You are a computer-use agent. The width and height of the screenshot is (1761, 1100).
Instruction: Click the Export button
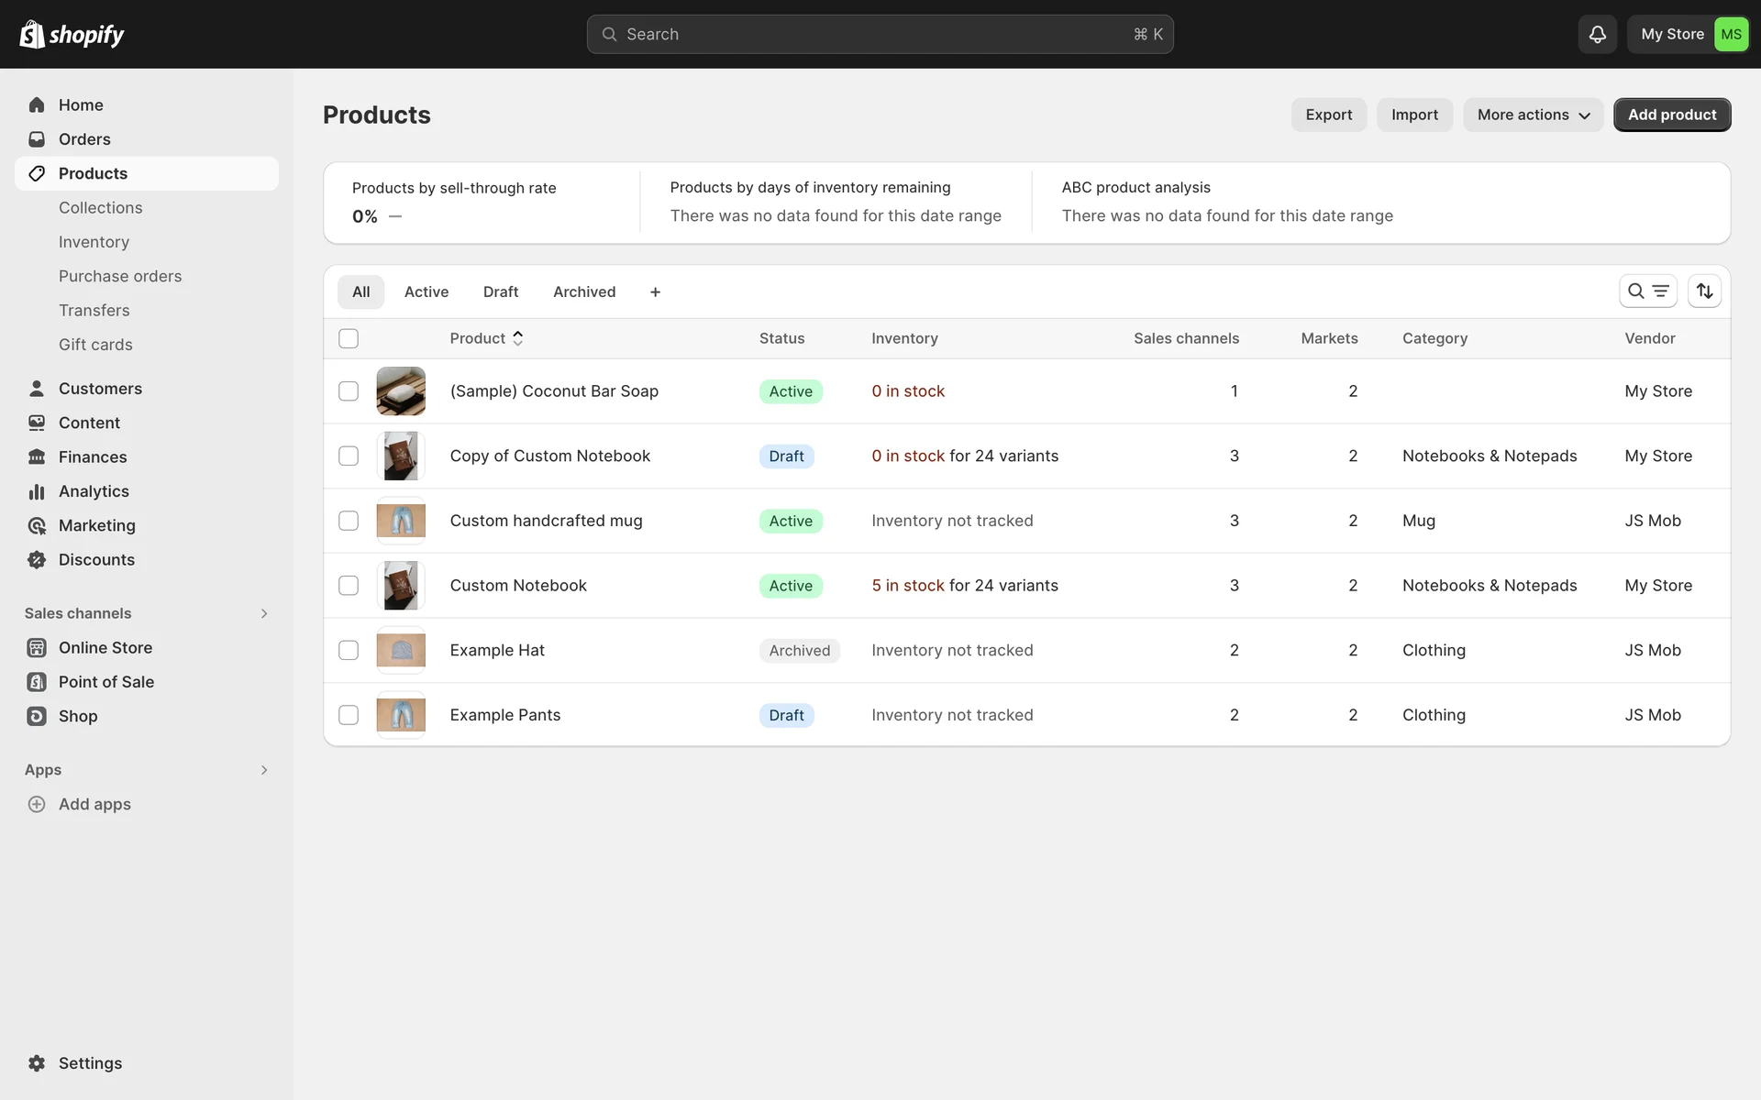pos(1328,115)
